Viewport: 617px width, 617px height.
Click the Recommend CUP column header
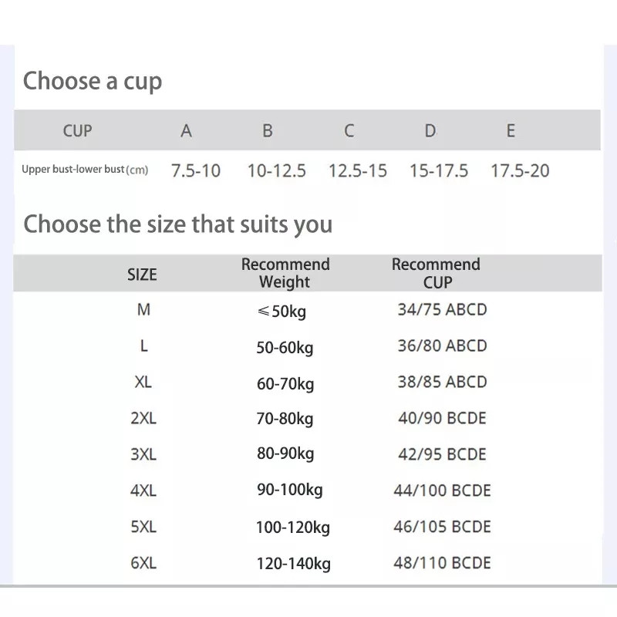(x=436, y=273)
